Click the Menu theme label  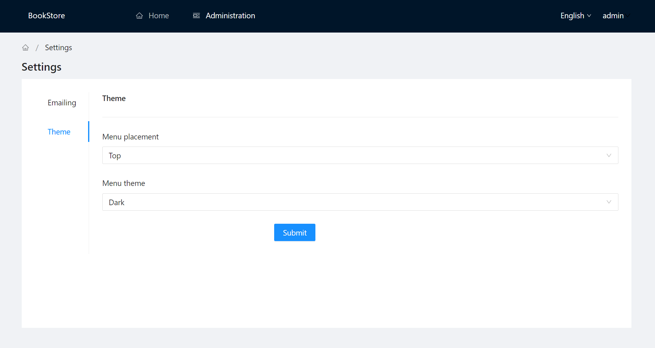coord(123,183)
